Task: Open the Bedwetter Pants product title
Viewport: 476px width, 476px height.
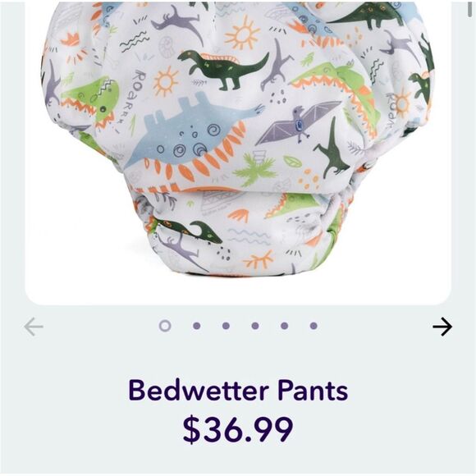Action: 238,391
